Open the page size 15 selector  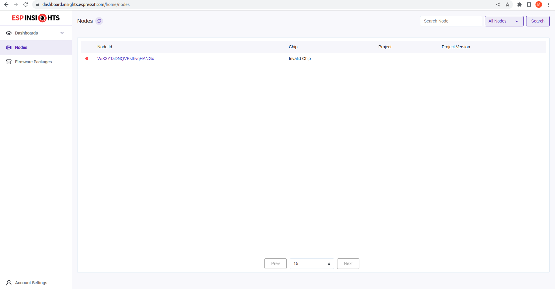click(312, 263)
